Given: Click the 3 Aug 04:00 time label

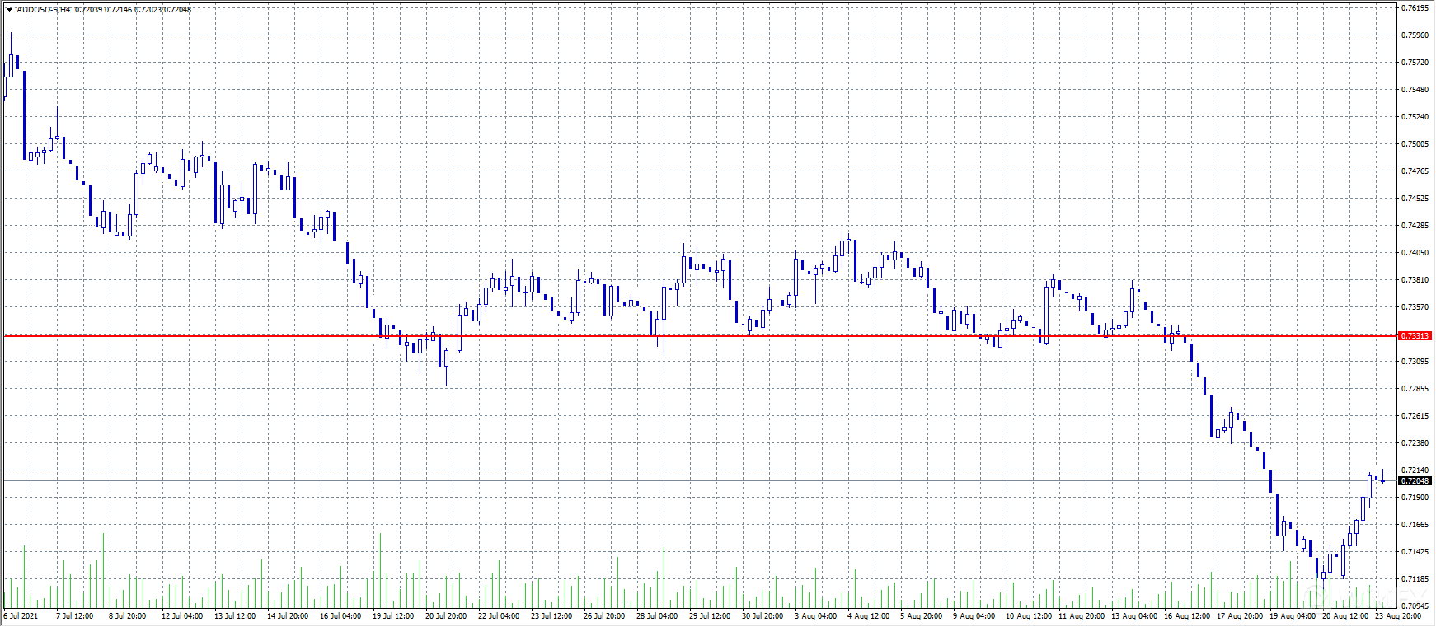Looking at the screenshot, I should pos(815,616).
